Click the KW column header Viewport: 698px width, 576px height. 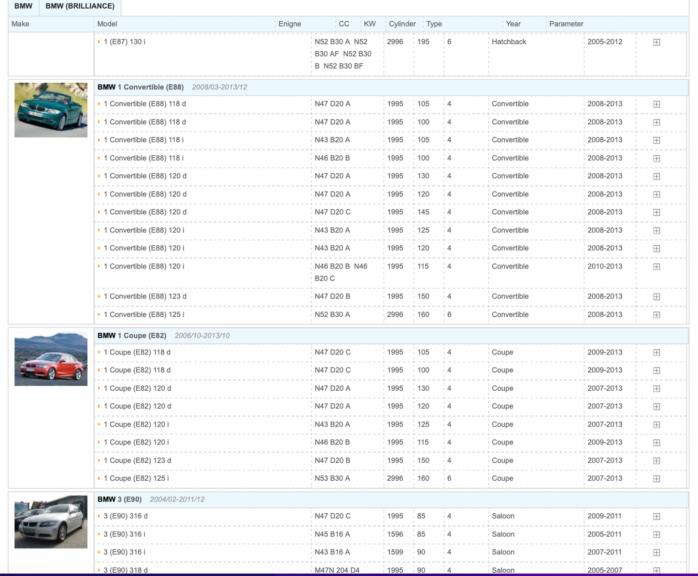370,24
